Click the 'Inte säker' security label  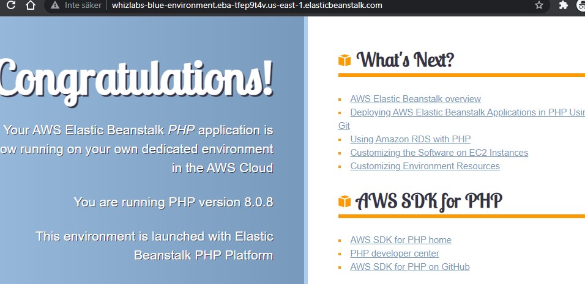pyautogui.click(x=83, y=5)
